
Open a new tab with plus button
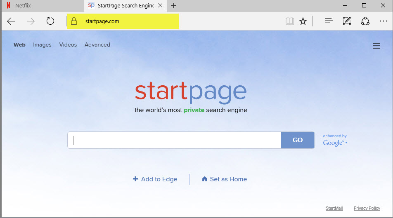pos(174,6)
